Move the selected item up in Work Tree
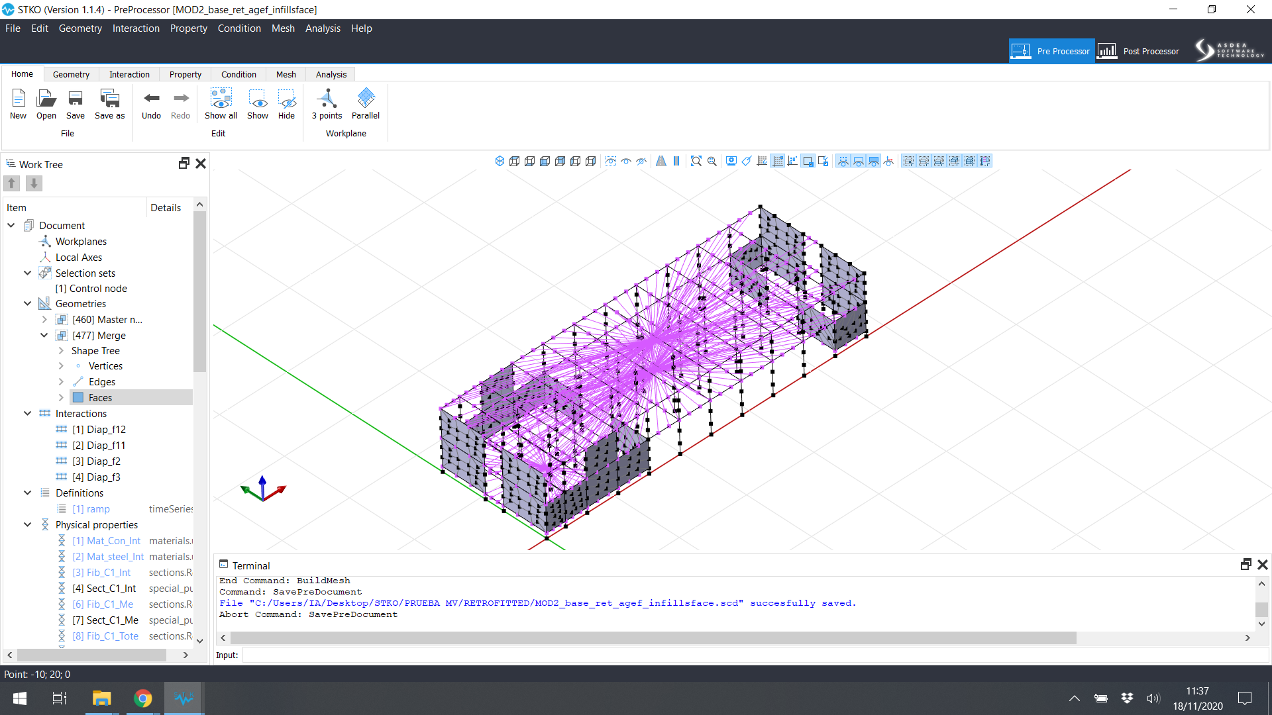The image size is (1272, 715). (12, 183)
